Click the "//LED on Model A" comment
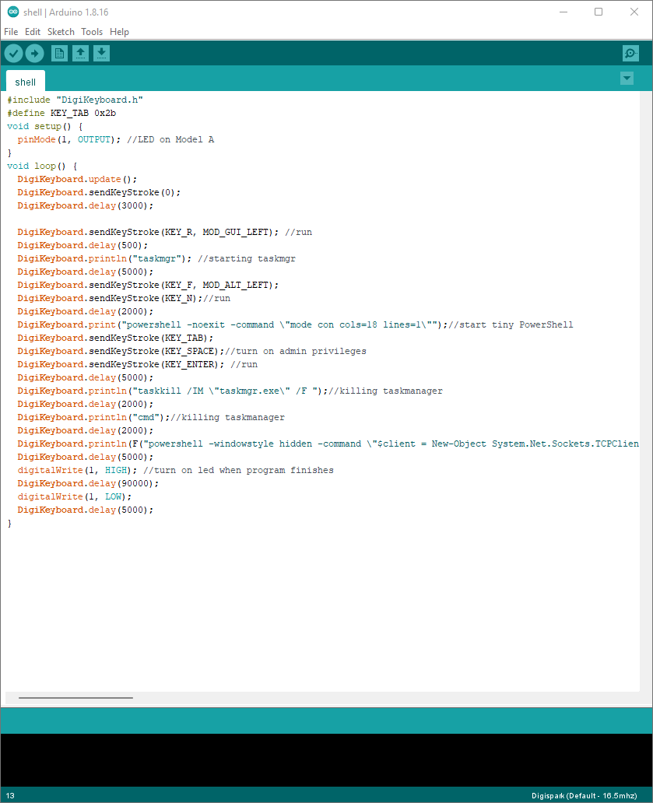This screenshot has width=653, height=803. (x=170, y=140)
